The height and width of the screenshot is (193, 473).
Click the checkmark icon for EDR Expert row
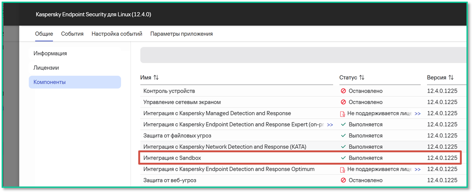coord(343,124)
